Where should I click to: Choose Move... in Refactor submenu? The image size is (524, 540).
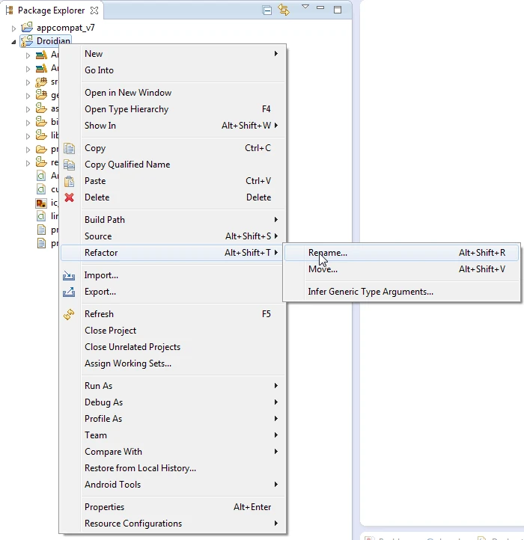[x=402, y=269]
